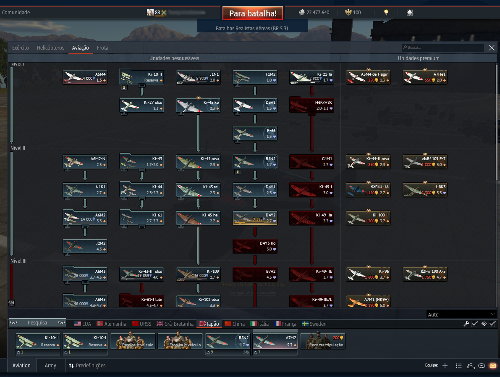Screen dimensions: 500x377
Task: Click the first Escolha o veículo slot
Action: [133, 342]
